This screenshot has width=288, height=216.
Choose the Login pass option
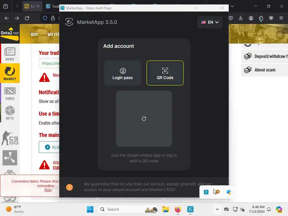123,73
